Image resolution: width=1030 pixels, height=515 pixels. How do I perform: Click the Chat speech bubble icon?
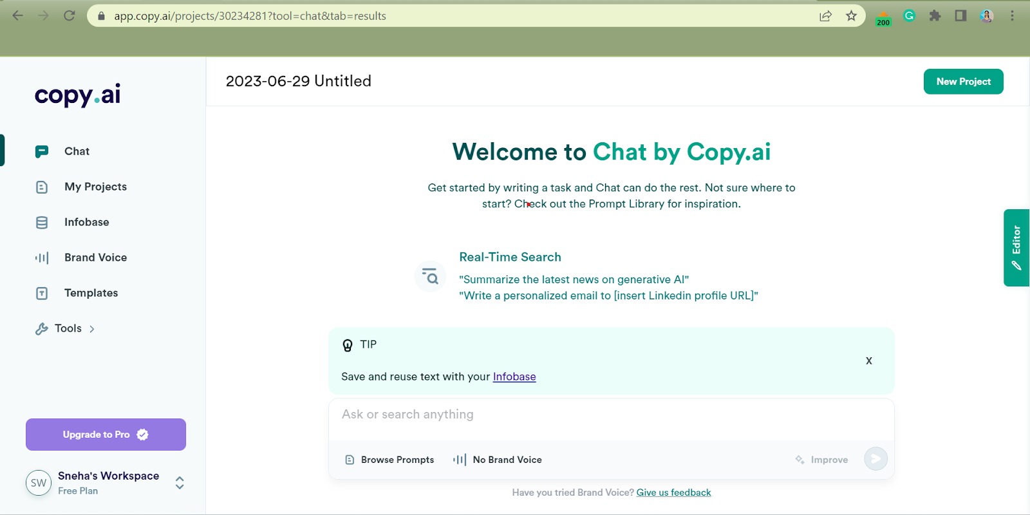[42, 152]
